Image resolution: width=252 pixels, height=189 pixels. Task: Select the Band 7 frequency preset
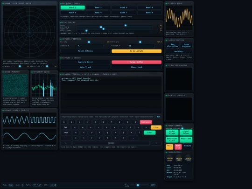(124, 13)
